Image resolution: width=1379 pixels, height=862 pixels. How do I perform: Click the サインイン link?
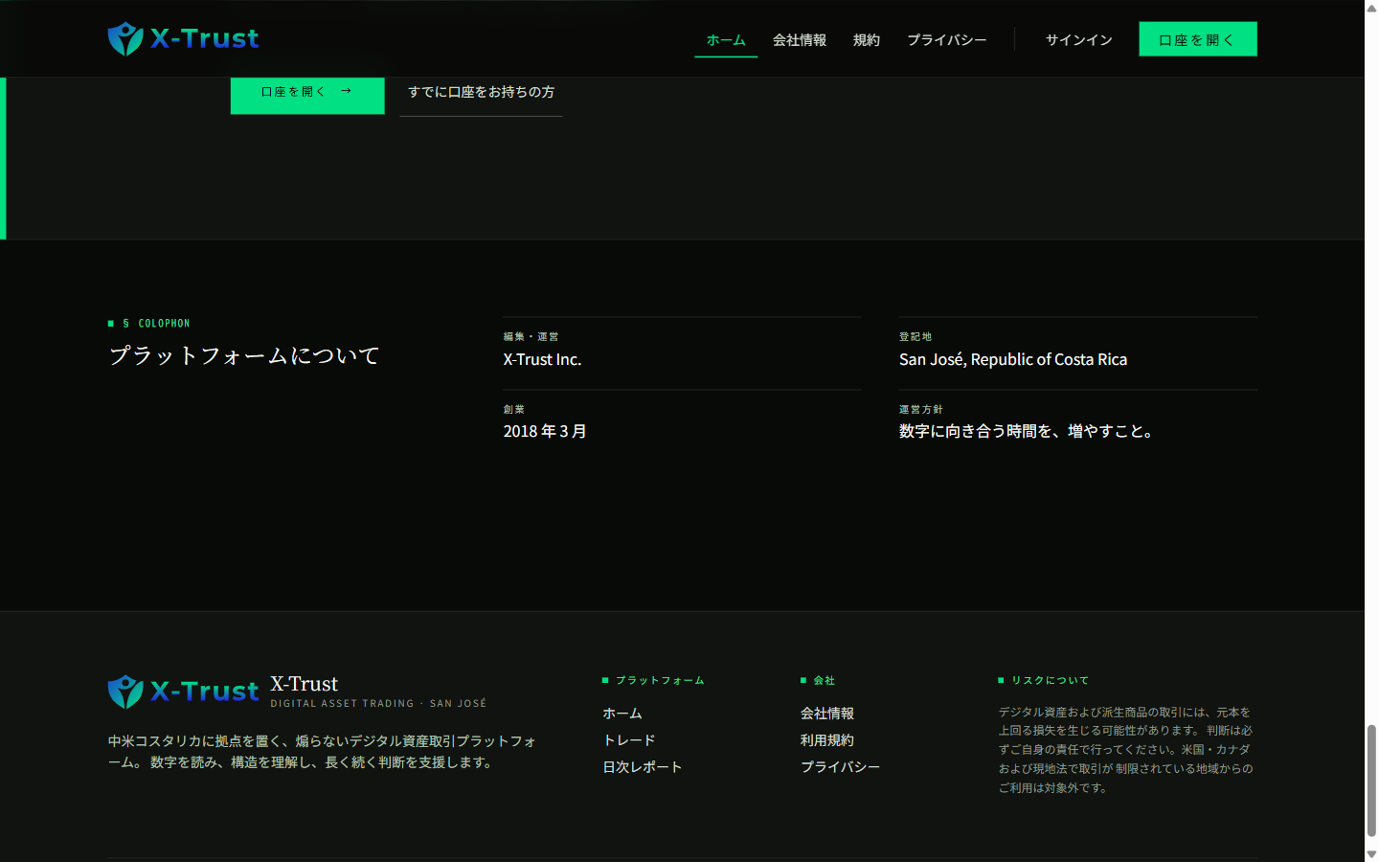(1079, 39)
